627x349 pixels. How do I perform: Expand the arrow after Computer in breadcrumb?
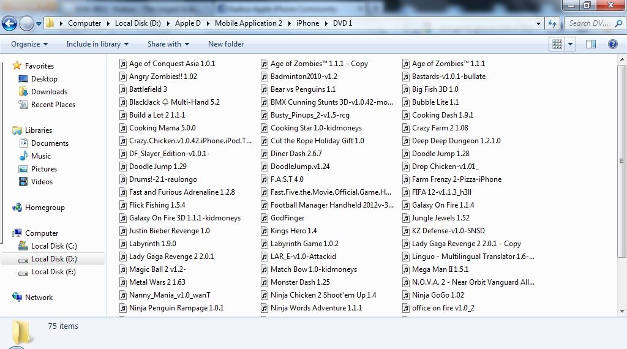(108, 24)
